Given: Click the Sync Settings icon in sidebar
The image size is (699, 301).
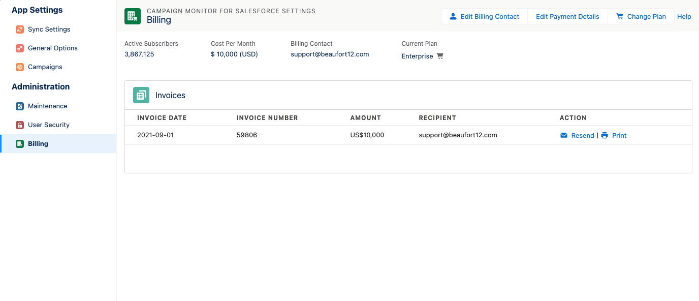Looking at the screenshot, I should (20, 29).
